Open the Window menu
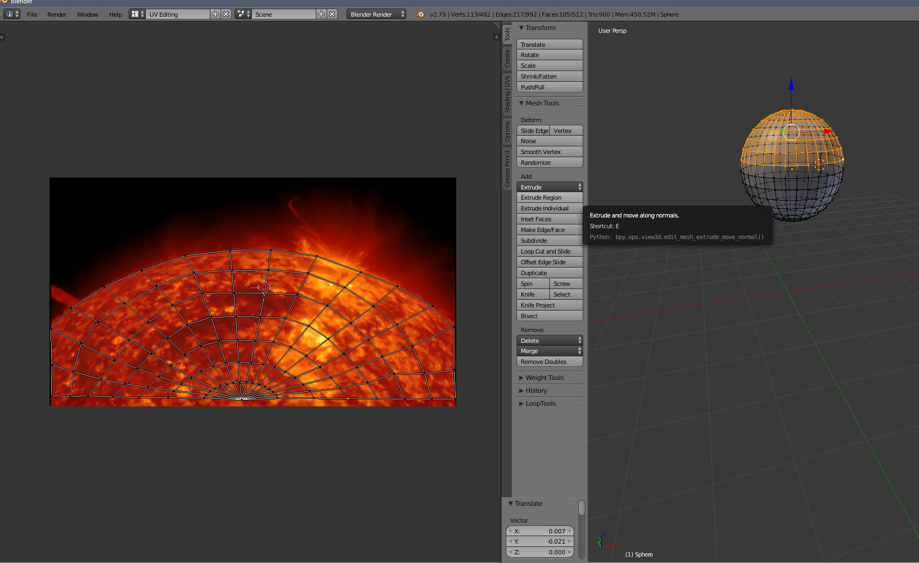The width and height of the screenshot is (919, 563). point(88,15)
